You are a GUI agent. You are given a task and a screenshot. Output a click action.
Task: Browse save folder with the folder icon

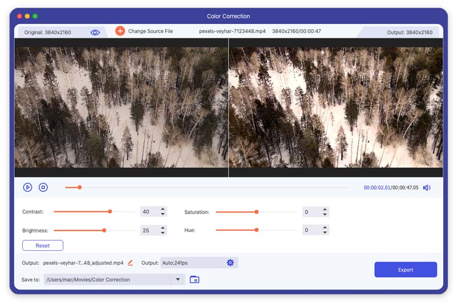(x=194, y=280)
